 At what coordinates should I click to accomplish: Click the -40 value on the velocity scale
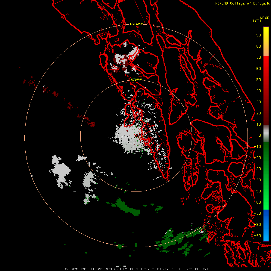[257, 180]
